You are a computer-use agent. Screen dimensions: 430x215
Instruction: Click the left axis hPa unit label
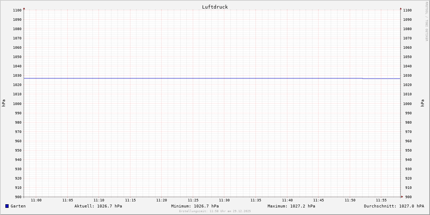coord(4,103)
